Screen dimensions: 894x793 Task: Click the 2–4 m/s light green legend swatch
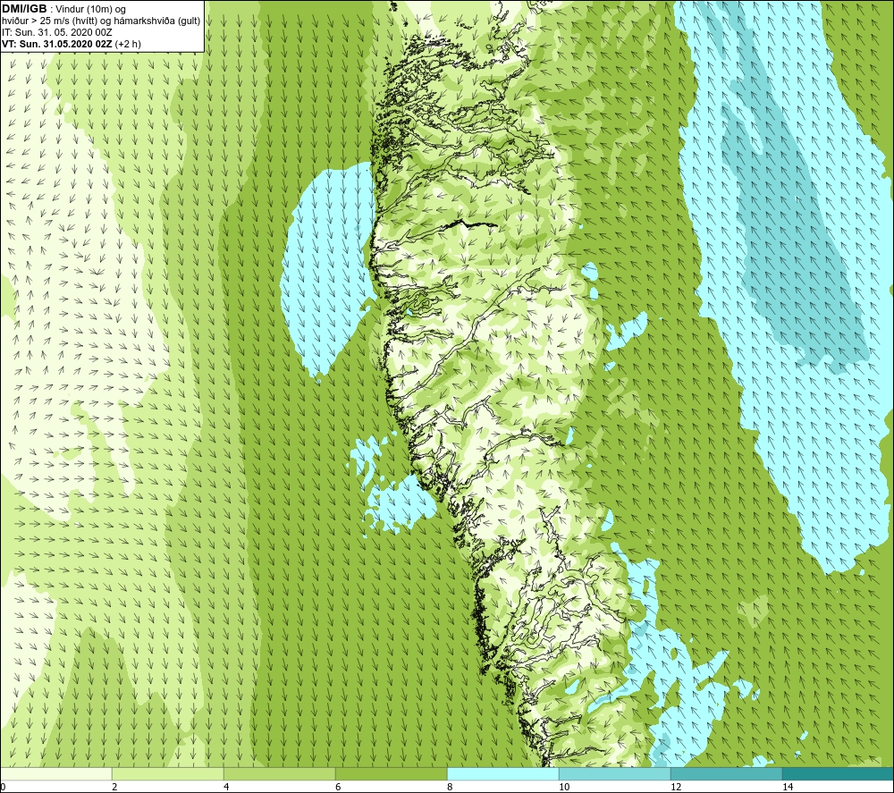(168, 774)
